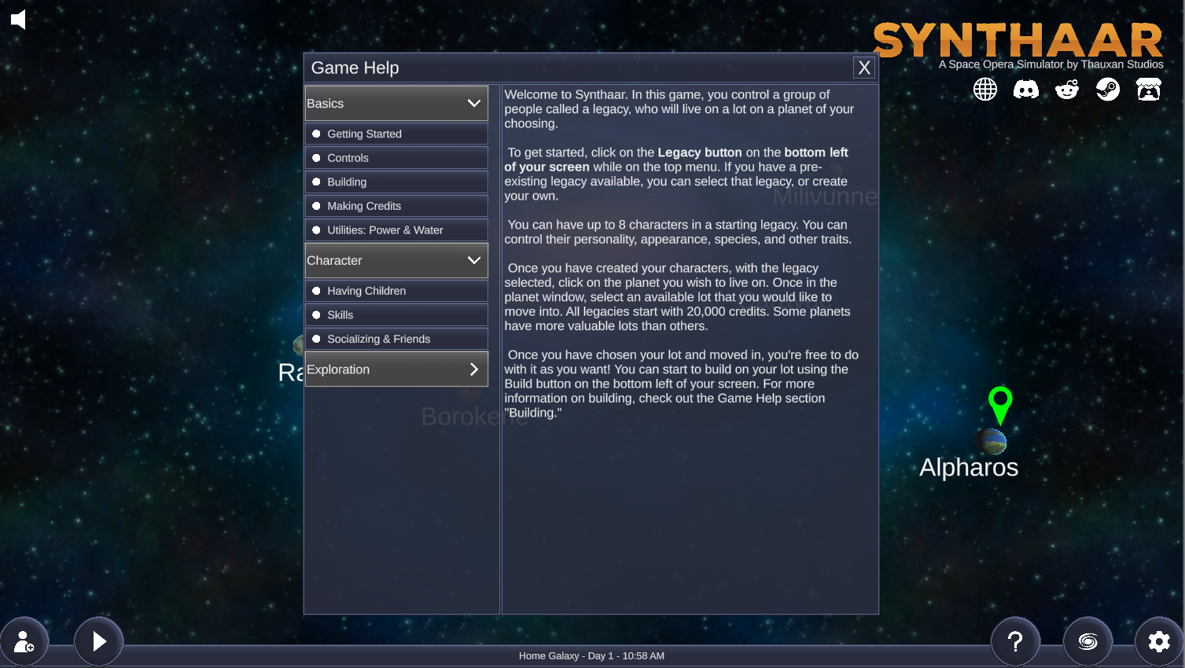1185x668 pixels.
Task: Open the galaxy map button
Action: coord(1088,641)
